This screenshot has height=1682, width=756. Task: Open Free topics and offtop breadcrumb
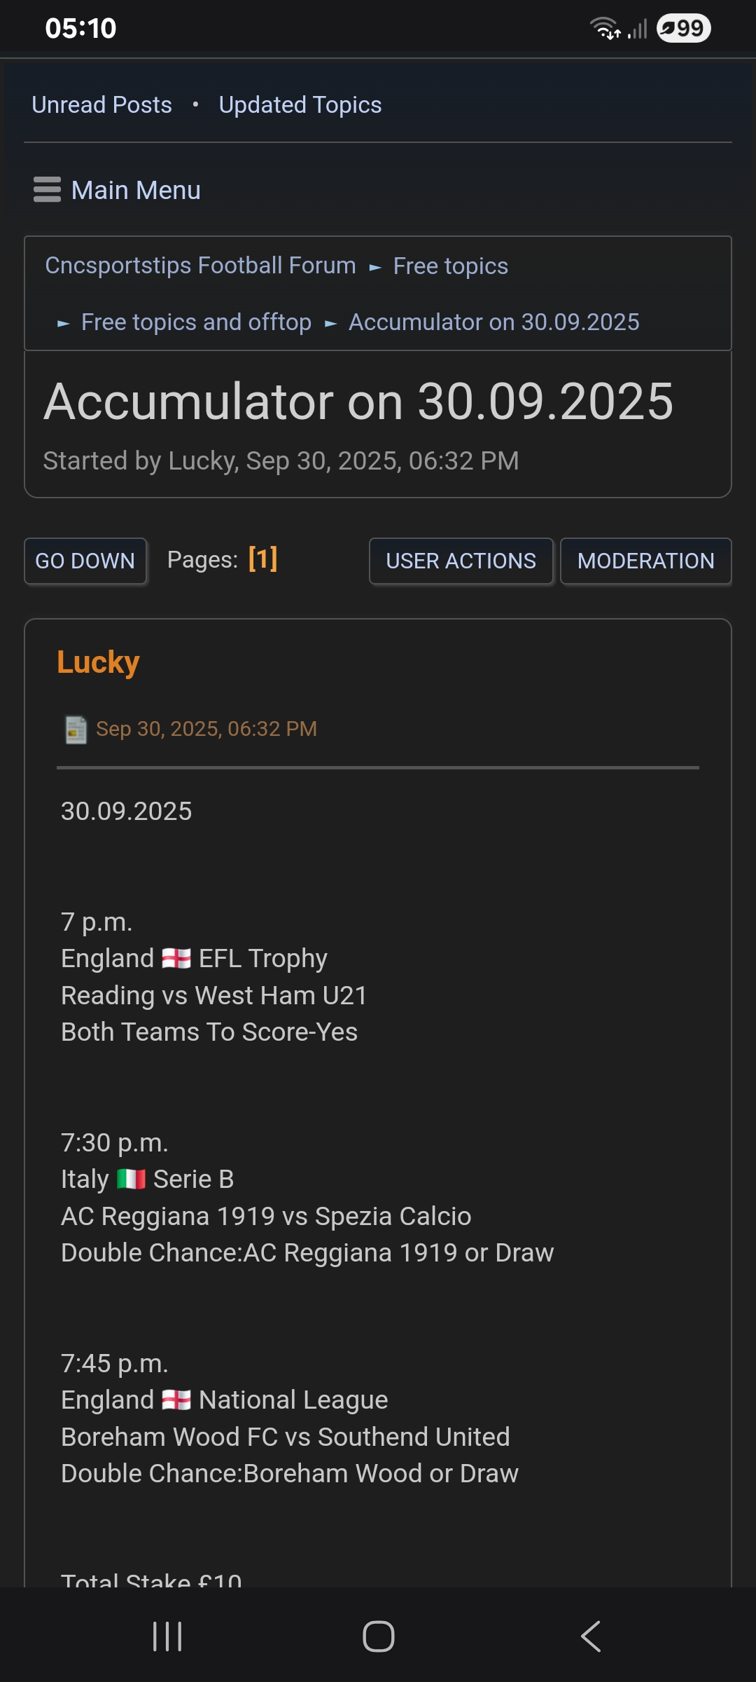tap(196, 322)
